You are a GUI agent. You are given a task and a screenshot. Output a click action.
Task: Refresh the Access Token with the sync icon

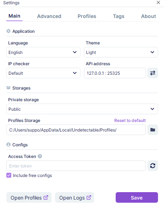pos(153,166)
